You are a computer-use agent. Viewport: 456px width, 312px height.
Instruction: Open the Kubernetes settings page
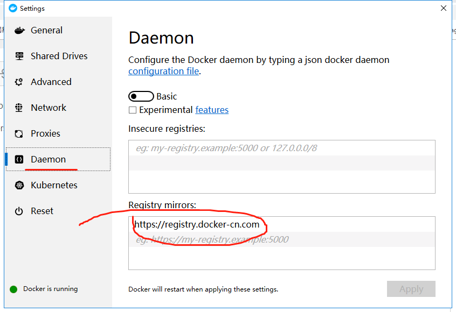58,185
